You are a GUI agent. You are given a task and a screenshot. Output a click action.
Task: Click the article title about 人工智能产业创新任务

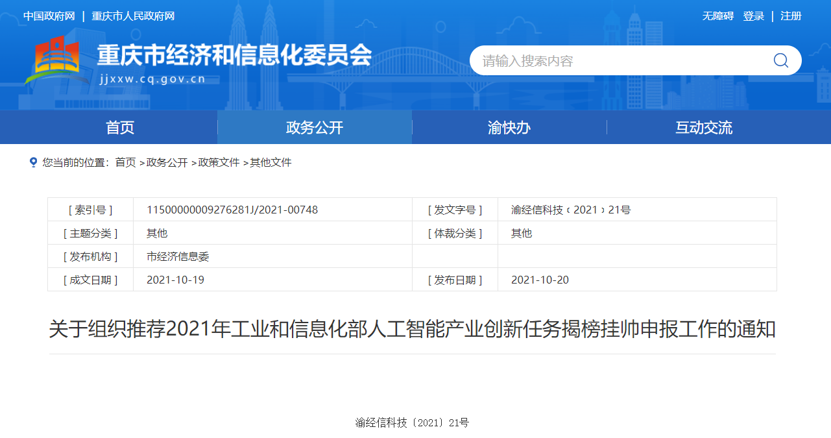[412, 329]
